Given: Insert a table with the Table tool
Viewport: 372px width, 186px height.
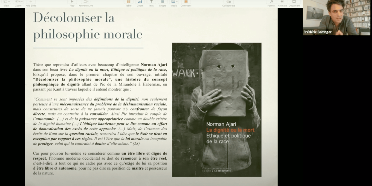Looking at the screenshot, I should pos(128,2).
